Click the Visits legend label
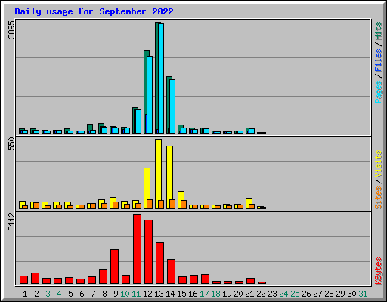The width and height of the screenshot is (387, 302). [379, 165]
